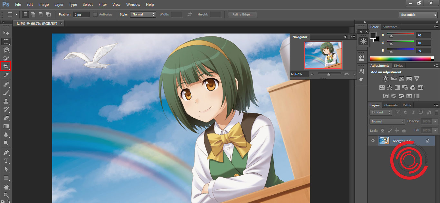440x203 pixels.
Task: Select the Dodge tool
Action: click(6, 143)
